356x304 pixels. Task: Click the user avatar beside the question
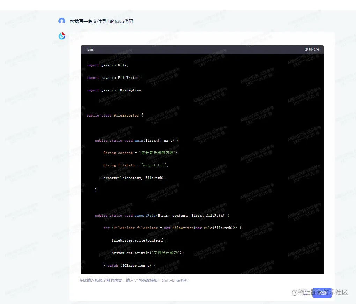(62, 21)
